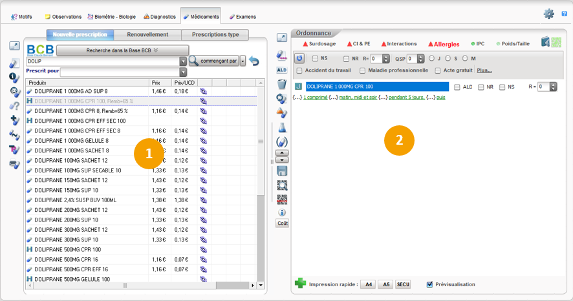
Task: Click the trash bin delete icon
Action: pos(282,84)
